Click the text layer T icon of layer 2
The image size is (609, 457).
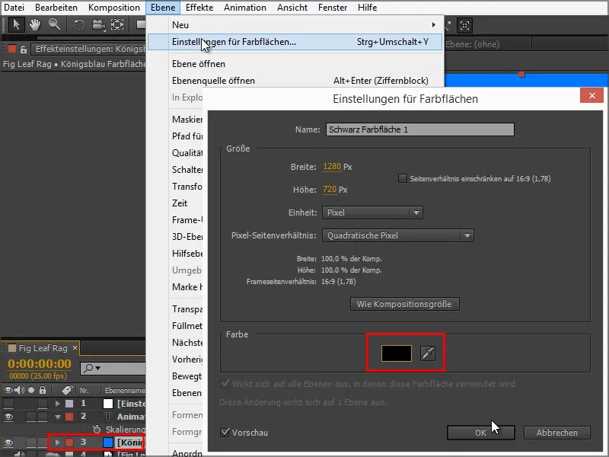pos(108,417)
